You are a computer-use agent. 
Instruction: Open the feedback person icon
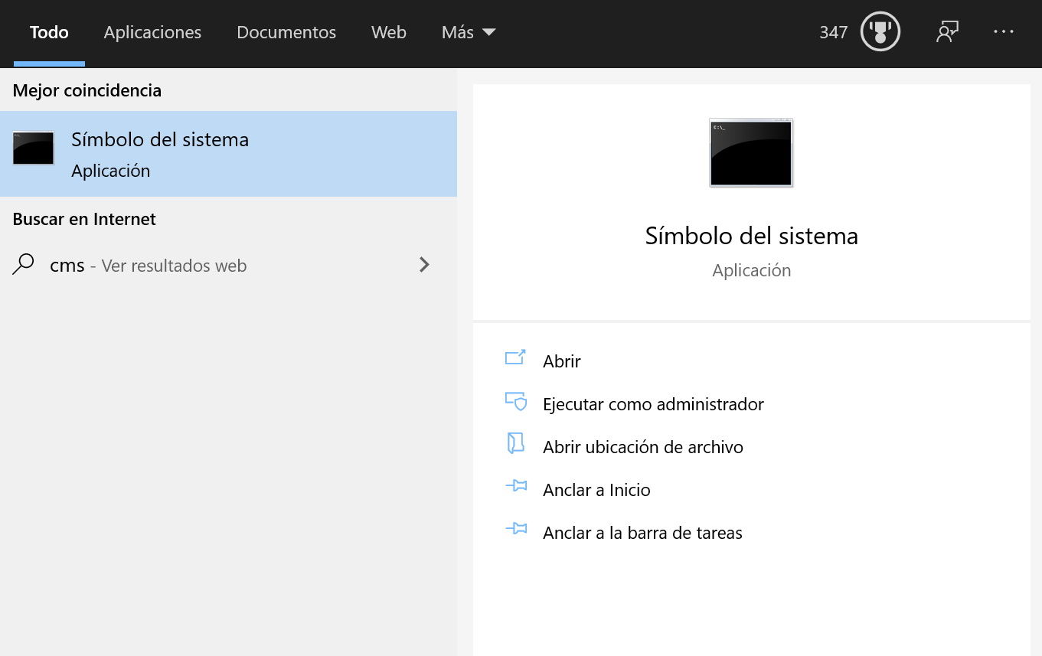point(947,32)
